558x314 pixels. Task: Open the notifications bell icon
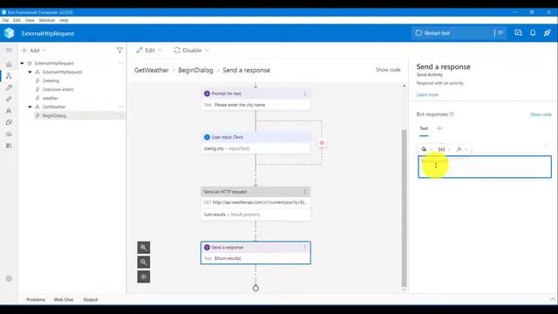pos(533,33)
